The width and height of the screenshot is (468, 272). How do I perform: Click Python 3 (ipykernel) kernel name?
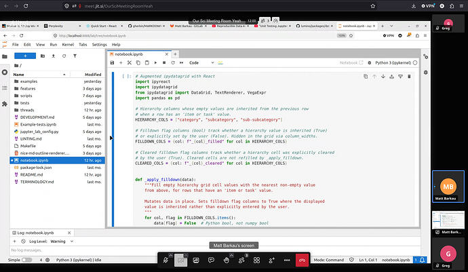click(393, 62)
